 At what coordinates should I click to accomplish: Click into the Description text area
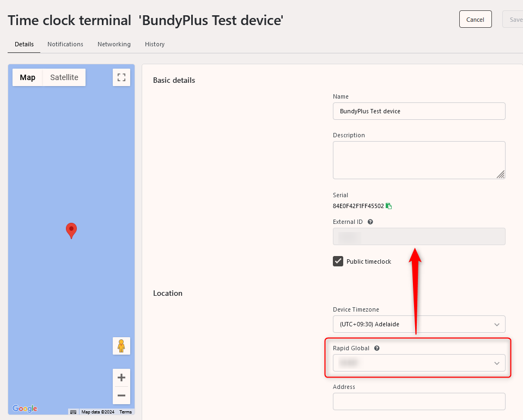[x=419, y=160]
